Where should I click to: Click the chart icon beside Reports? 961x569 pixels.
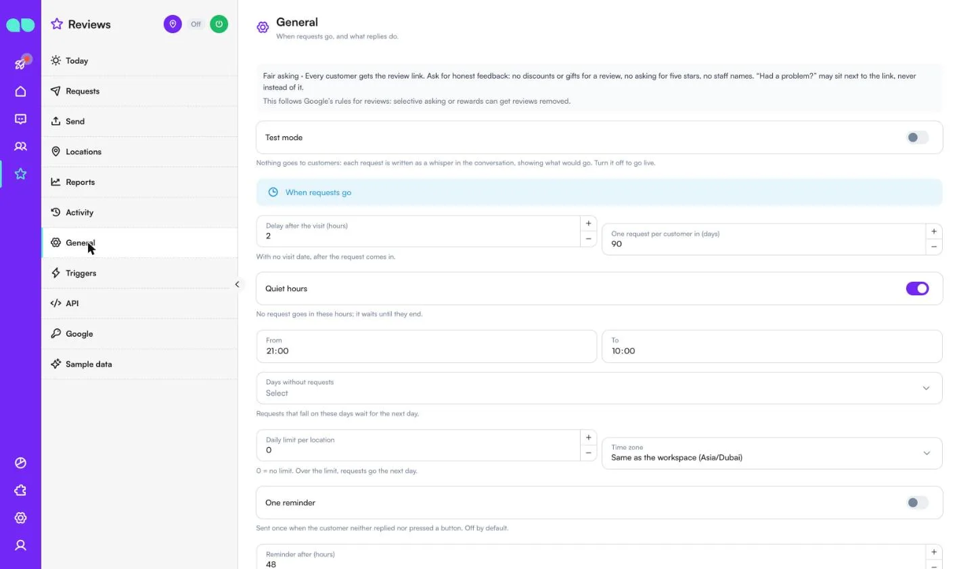pos(55,182)
